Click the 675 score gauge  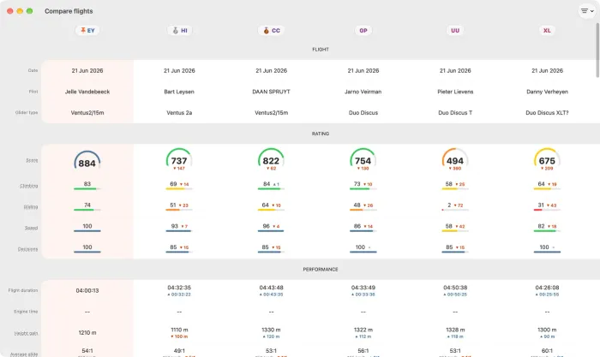(x=547, y=159)
